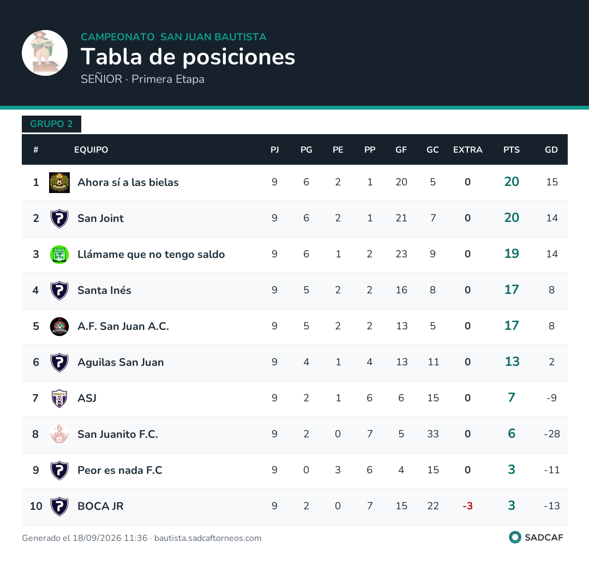Click the bautista.sadcaftorneos.com footer link
Viewport: 589px width, 566px height.
pyautogui.click(x=208, y=538)
